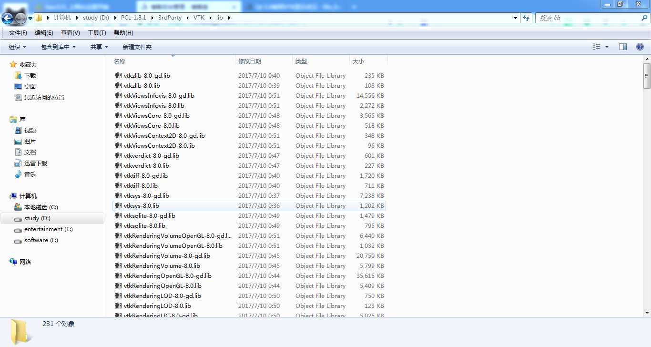651x347 pixels.
Task: Open 迅雷下载 library
Action: pyautogui.click(x=36, y=163)
